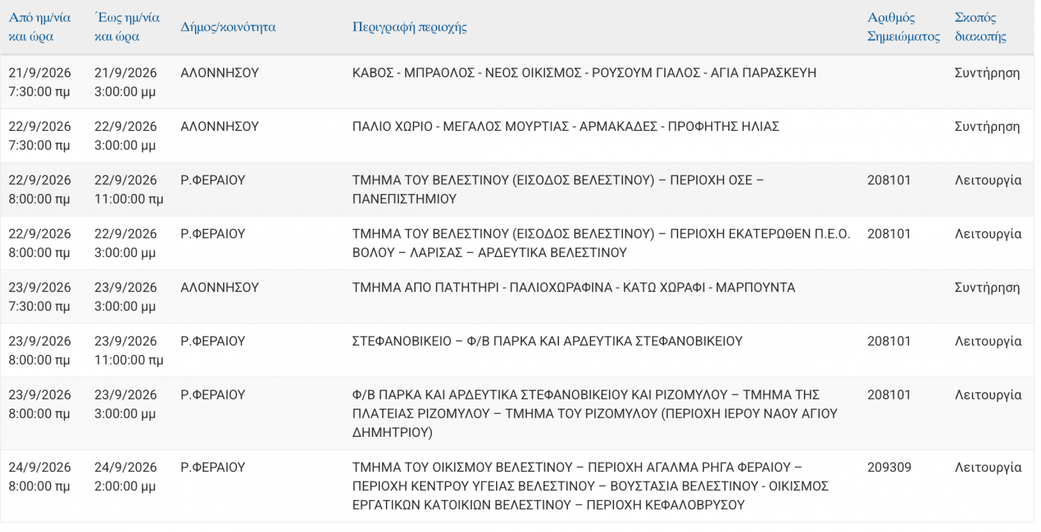Click ΑΛΟΝΝΗΣΟΥ in the first row

219,73
